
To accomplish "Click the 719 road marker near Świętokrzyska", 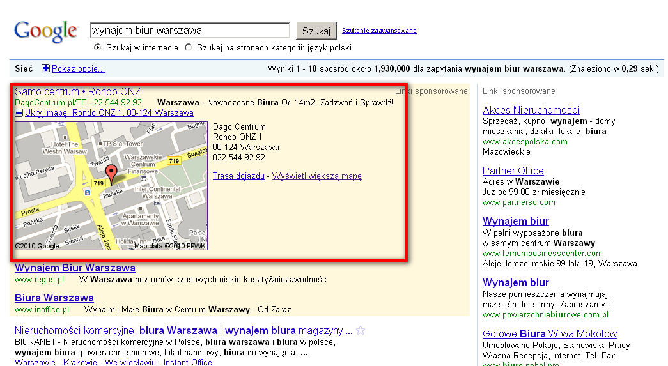I will pos(174,161).
